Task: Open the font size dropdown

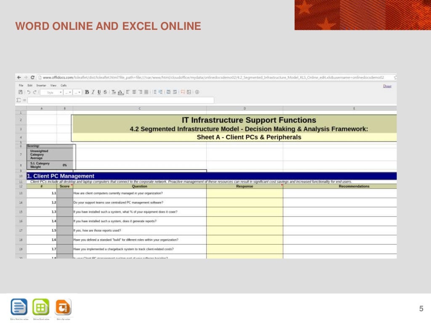Action: pyautogui.click(x=77, y=92)
